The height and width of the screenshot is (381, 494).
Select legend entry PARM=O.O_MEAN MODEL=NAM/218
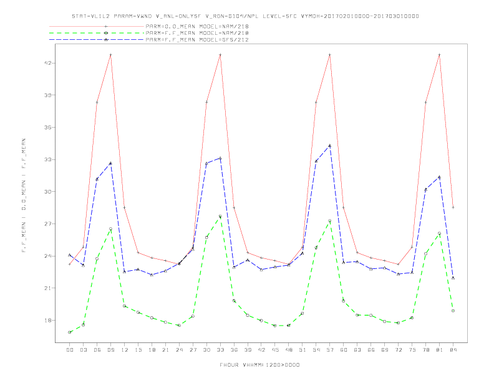[197, 26]
